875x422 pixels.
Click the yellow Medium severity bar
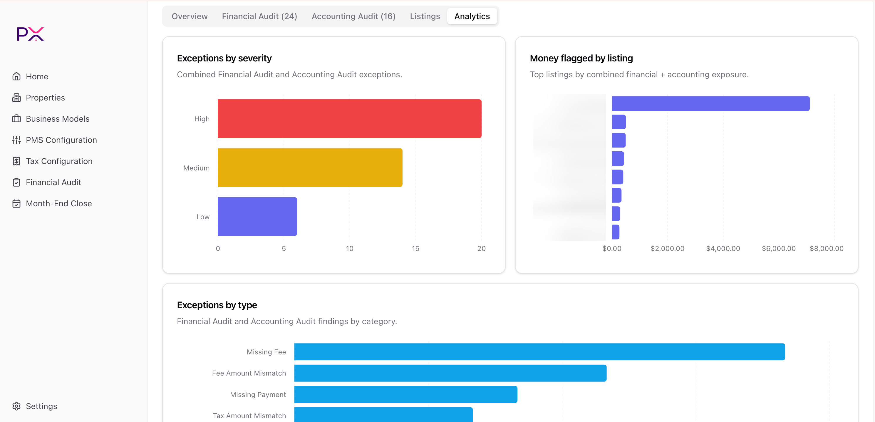pyautogui.click(x=310, y=168)
